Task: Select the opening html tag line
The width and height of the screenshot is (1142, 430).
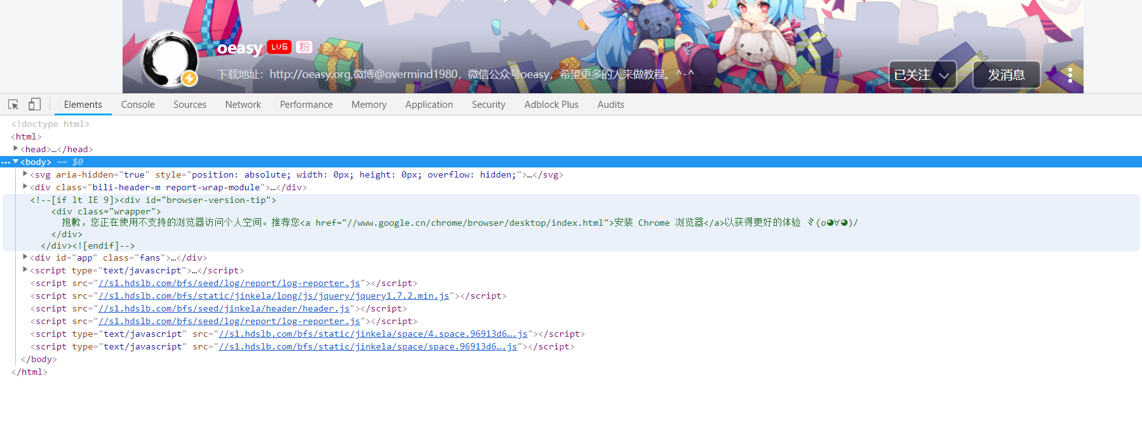Action: tap(26, 137)
